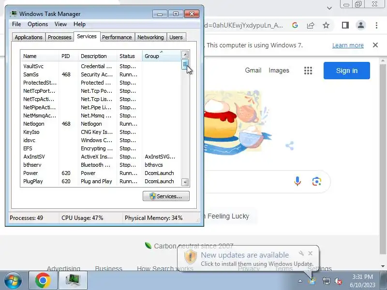Open Google Lens camera search icon

(316, 182)
